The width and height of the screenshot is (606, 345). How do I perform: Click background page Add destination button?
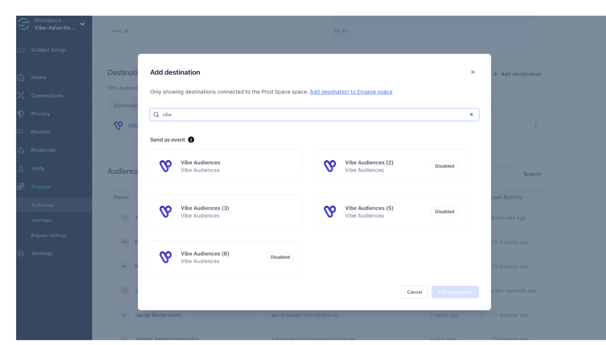click(517, 74)
